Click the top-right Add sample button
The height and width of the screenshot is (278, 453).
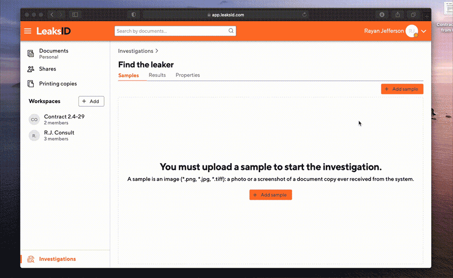coord(402,89)
